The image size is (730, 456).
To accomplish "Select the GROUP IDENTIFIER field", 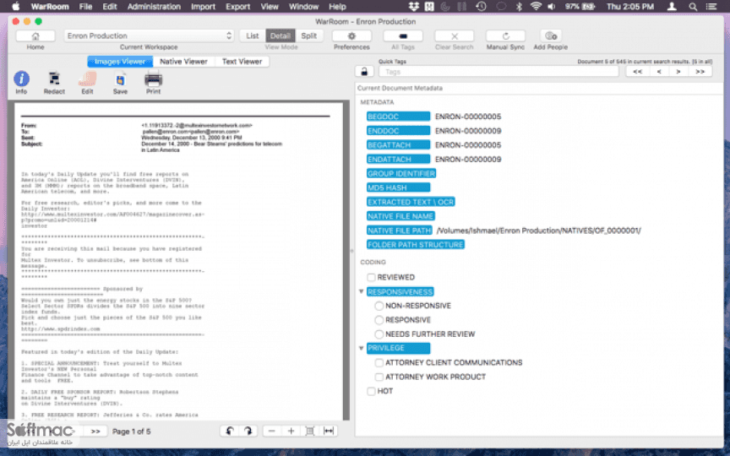I will 400,174.
